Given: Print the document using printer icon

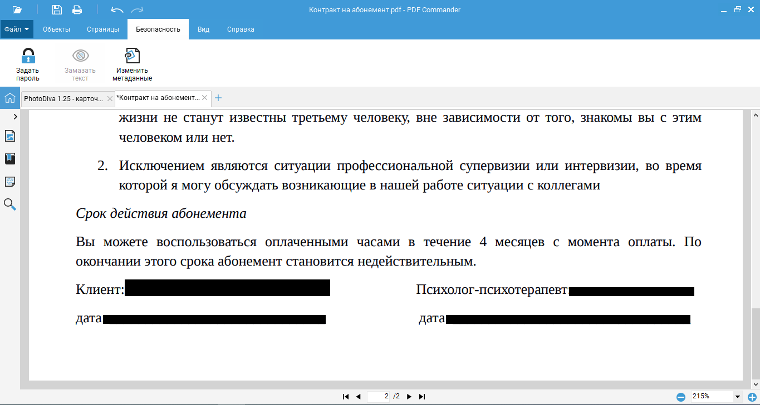Looking at the screenshot, I should 77,9.
